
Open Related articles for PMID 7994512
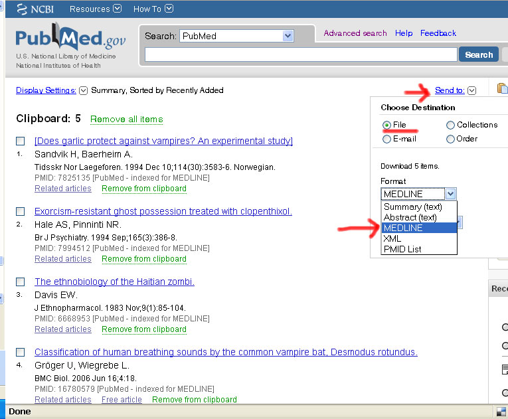(63, 258)
